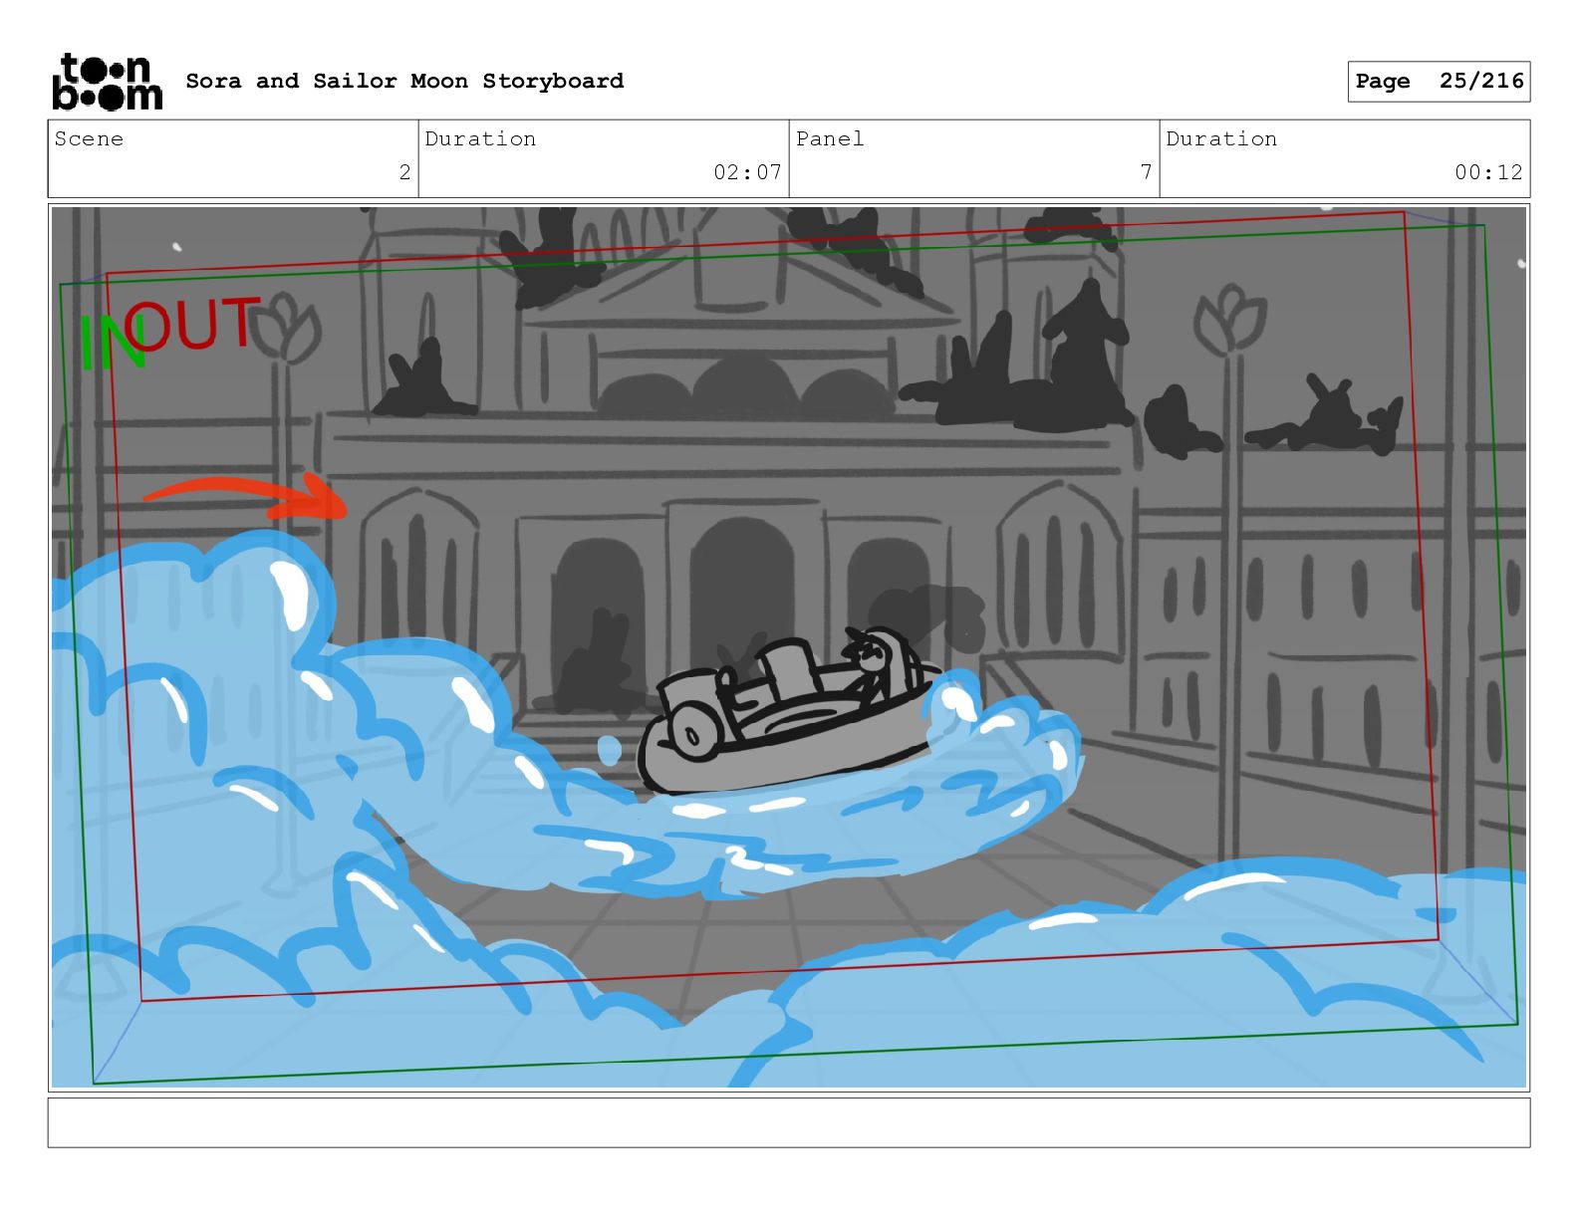Select the title 'Sora and Sailor Moon Storyboard'
Viewport: 1578px width, 1219px height.
(x=404, y=81)
